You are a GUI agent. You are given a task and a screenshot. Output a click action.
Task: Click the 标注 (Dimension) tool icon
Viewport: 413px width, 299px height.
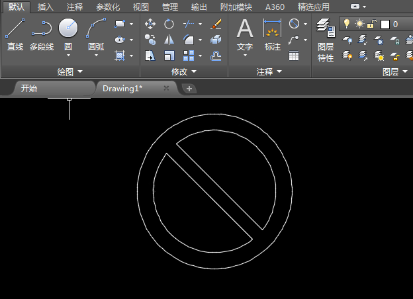(272, 28)
